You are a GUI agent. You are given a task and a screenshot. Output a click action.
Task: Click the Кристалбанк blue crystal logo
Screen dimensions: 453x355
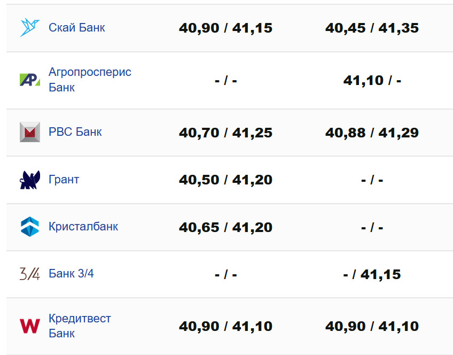coord(30,227)
